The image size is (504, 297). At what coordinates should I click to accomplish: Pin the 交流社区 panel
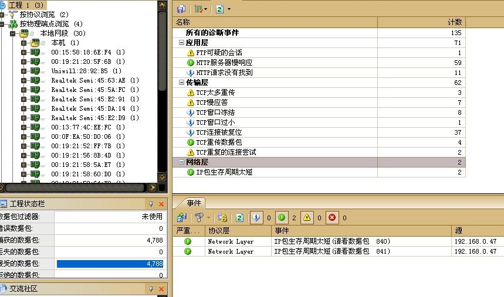coord(151,289)
